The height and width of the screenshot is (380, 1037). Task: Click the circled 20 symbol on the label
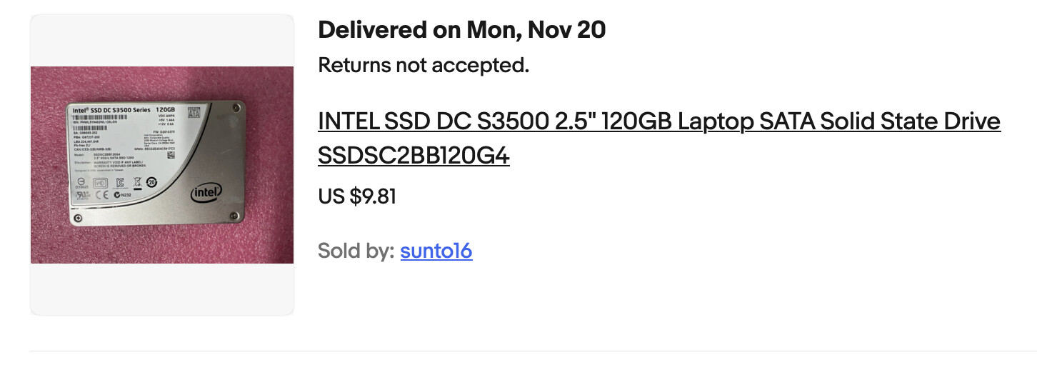pyautogui.click(x=151, y=182)
